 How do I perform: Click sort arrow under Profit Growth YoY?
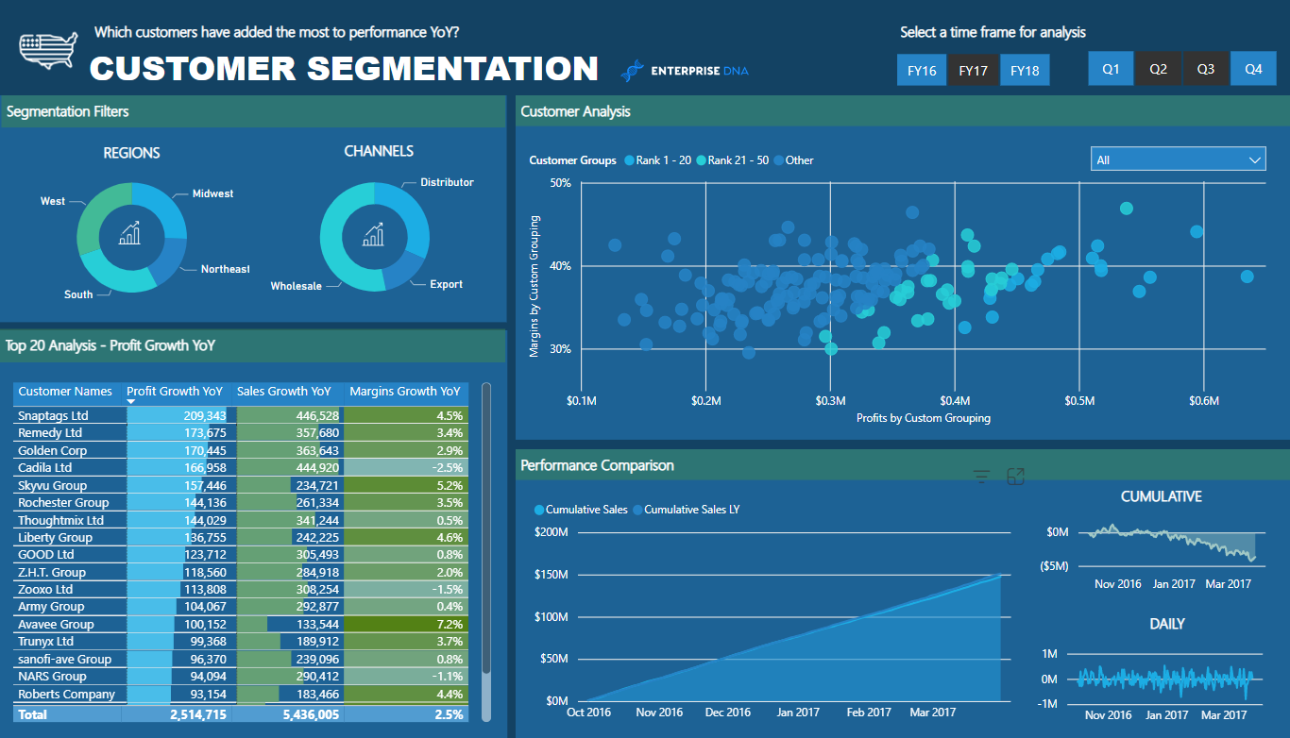click(131, 402)
